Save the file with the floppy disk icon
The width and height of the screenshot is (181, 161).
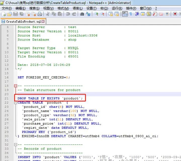coord(16,14)
